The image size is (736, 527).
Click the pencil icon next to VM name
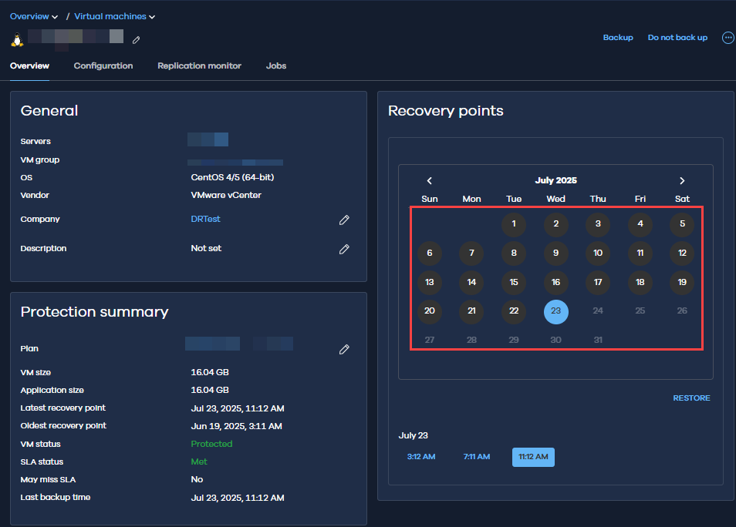pos(136,40)
